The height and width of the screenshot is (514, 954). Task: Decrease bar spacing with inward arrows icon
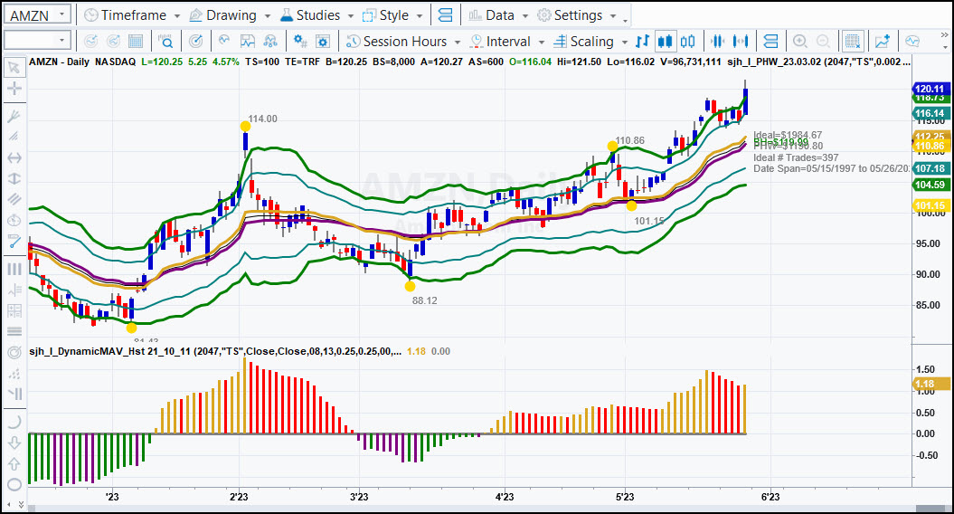coord(717,42)
